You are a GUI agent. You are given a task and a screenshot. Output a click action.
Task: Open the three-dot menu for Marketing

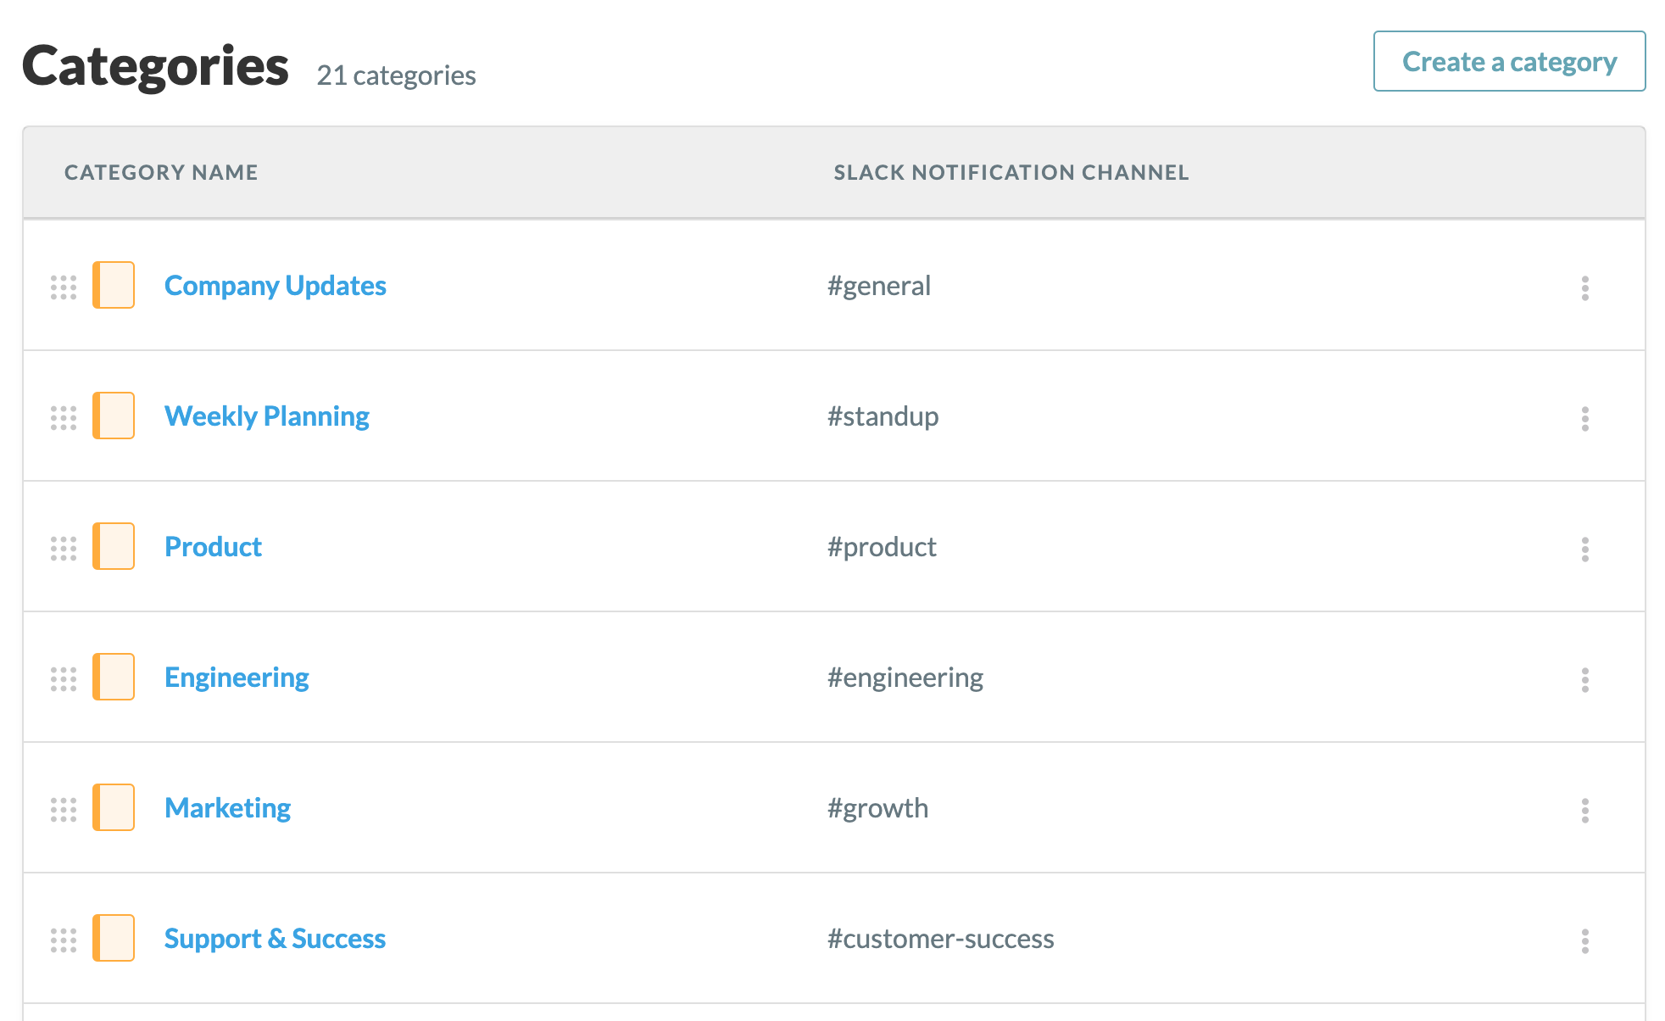point(1584,811)
